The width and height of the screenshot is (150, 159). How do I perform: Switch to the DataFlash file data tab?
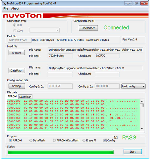pos(25,97)
